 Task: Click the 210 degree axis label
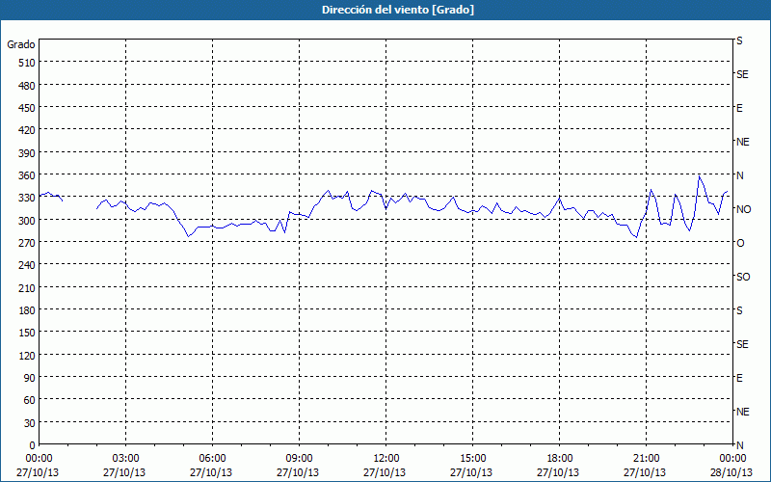point(27,288)
